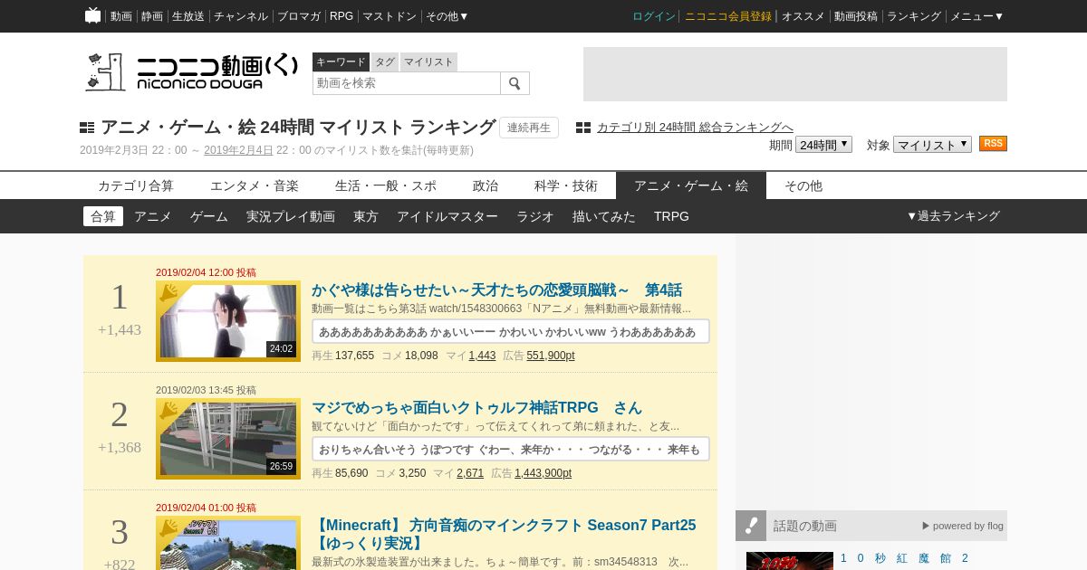This screenshot has height=570, width=1087.
Task: Click the 連続再生 button
Action: click(x=529, y=128)
